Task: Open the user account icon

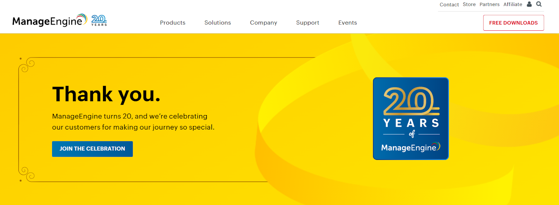Action: pyautogui.click(x=529, y=4)
